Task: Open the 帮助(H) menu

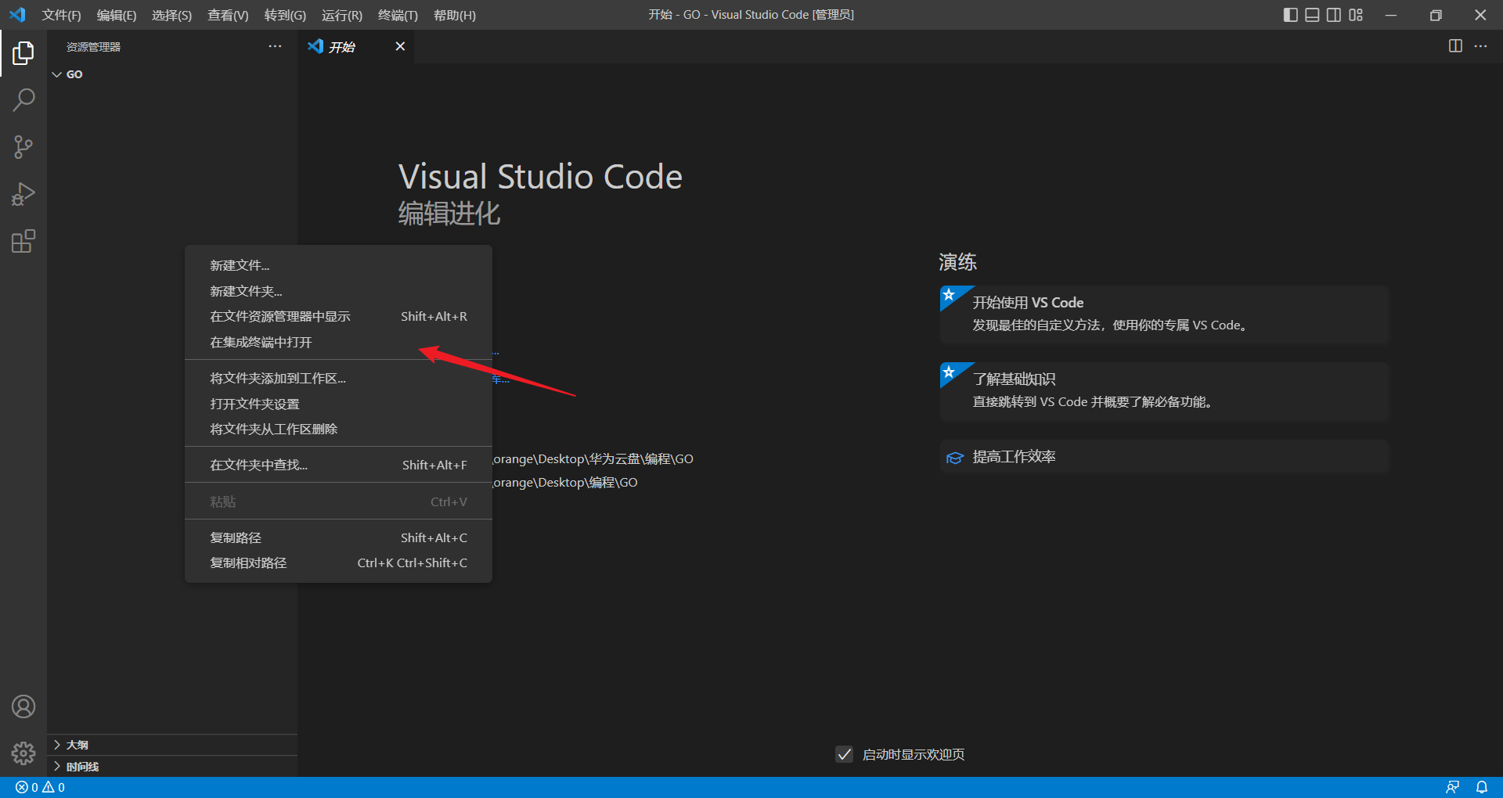Action: click(x=455, y=15)
